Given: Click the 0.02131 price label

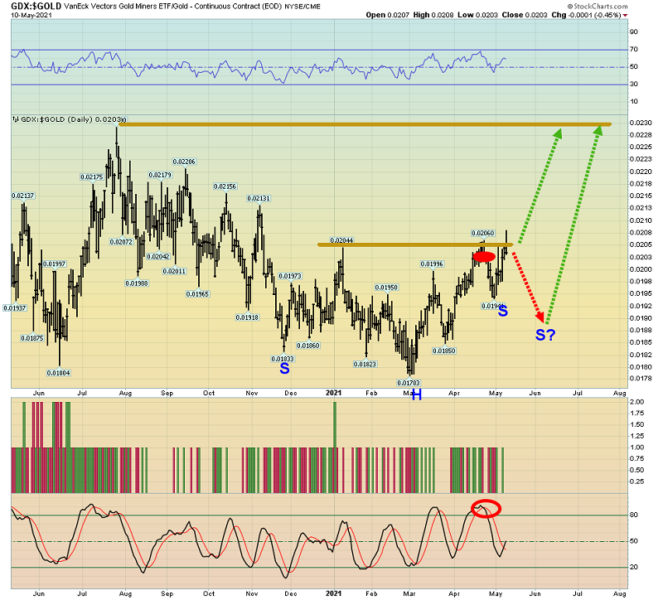Looking at the screenshot, I should coord(259,198).
